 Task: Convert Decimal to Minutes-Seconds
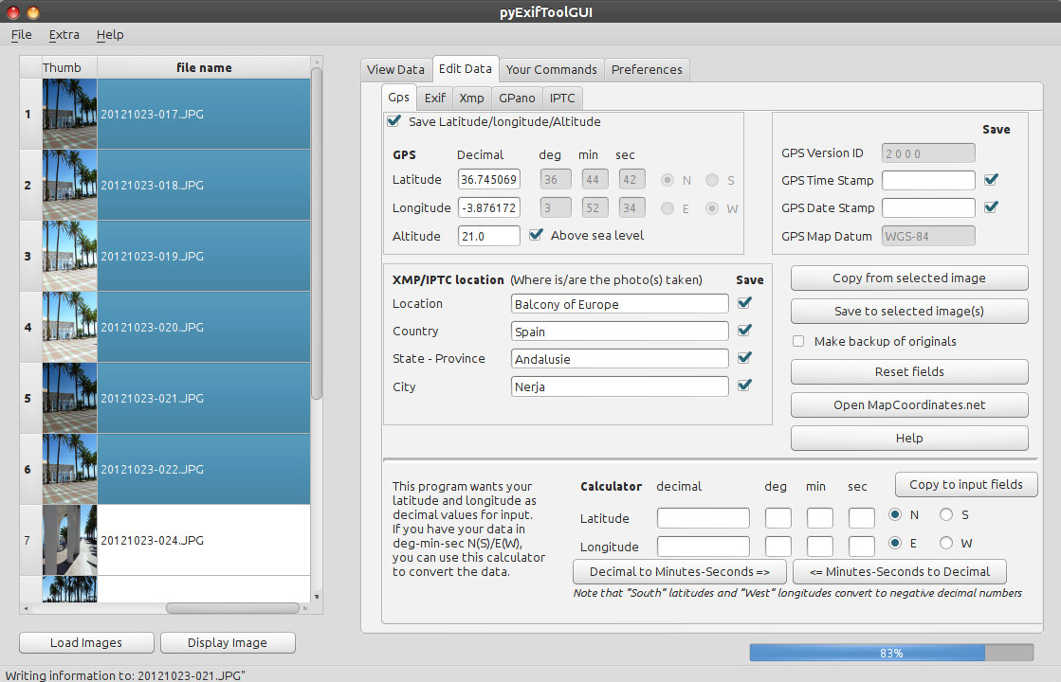click(x=679, y=571)
